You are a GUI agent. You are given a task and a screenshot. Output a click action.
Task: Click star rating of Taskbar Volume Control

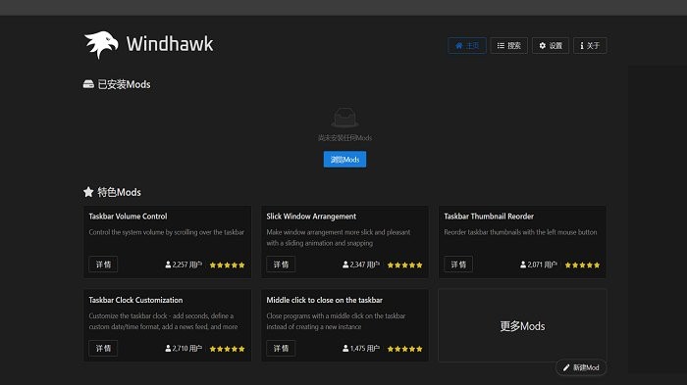[x=227, y=265]
